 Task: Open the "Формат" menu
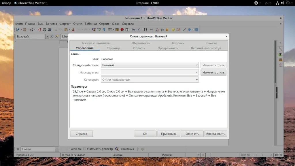pos(65,24)
